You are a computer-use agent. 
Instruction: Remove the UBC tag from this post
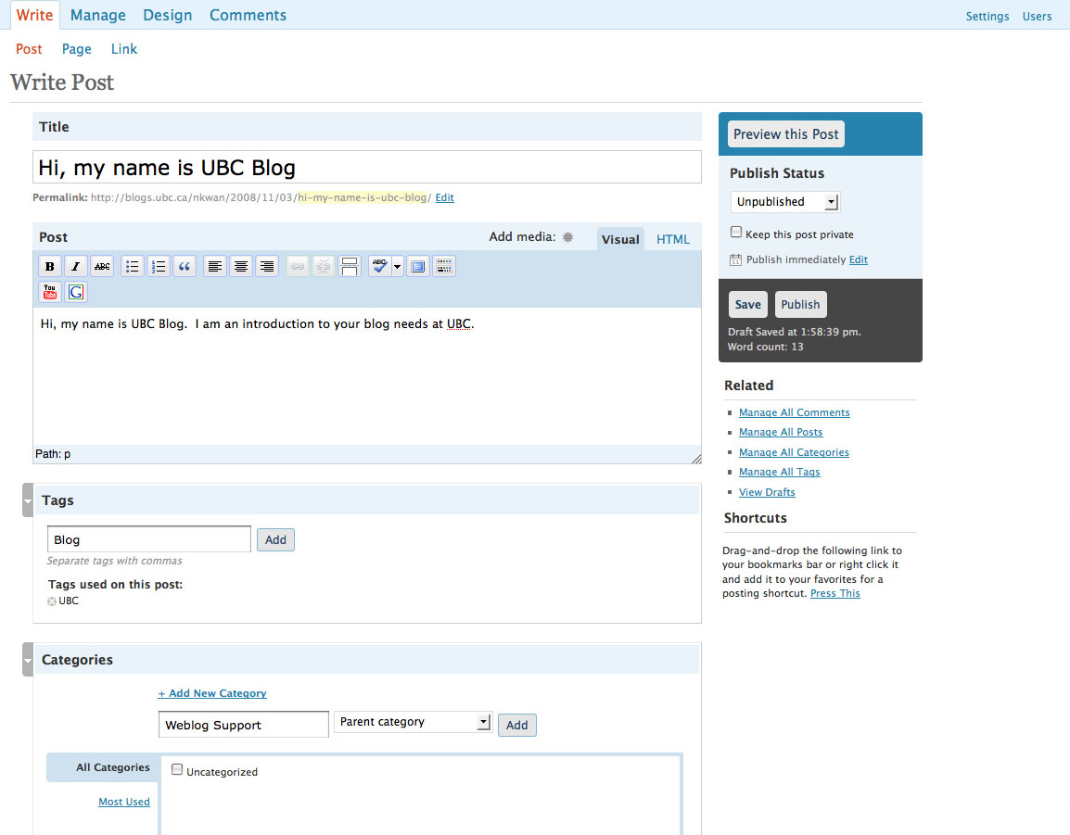coord(52,601)
